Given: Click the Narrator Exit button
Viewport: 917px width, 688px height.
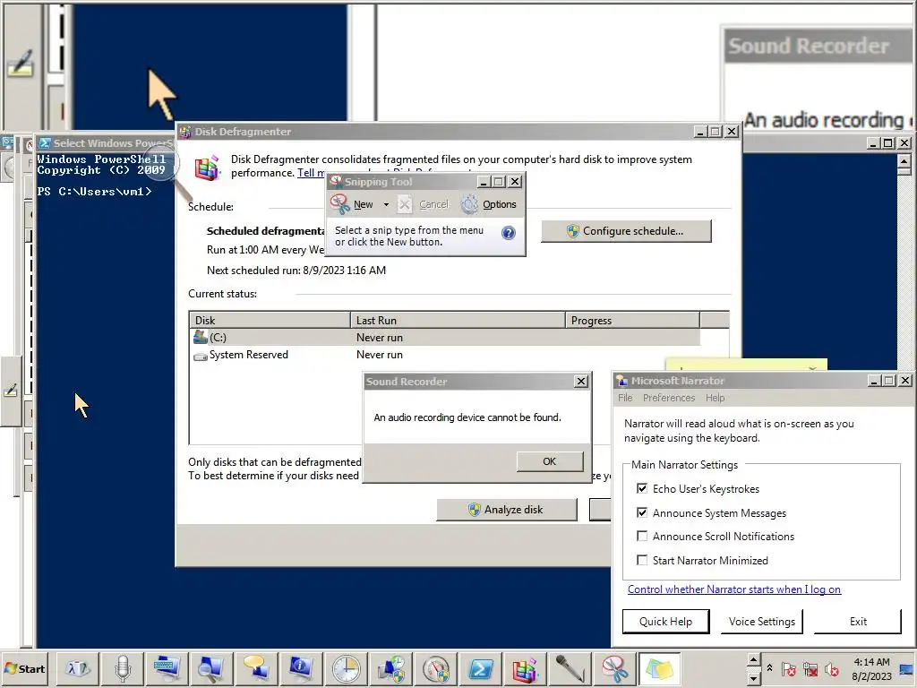Looking at the screenshot, I should coord(858,622).
